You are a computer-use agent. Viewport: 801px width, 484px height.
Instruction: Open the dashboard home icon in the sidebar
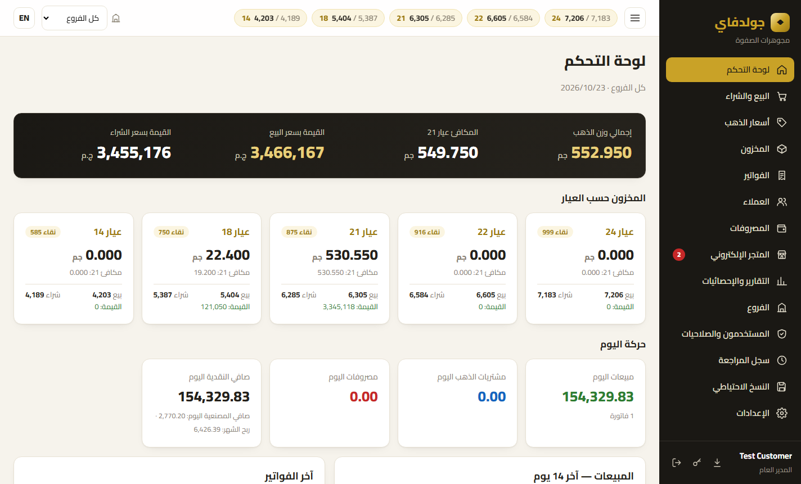pos(781,70)
